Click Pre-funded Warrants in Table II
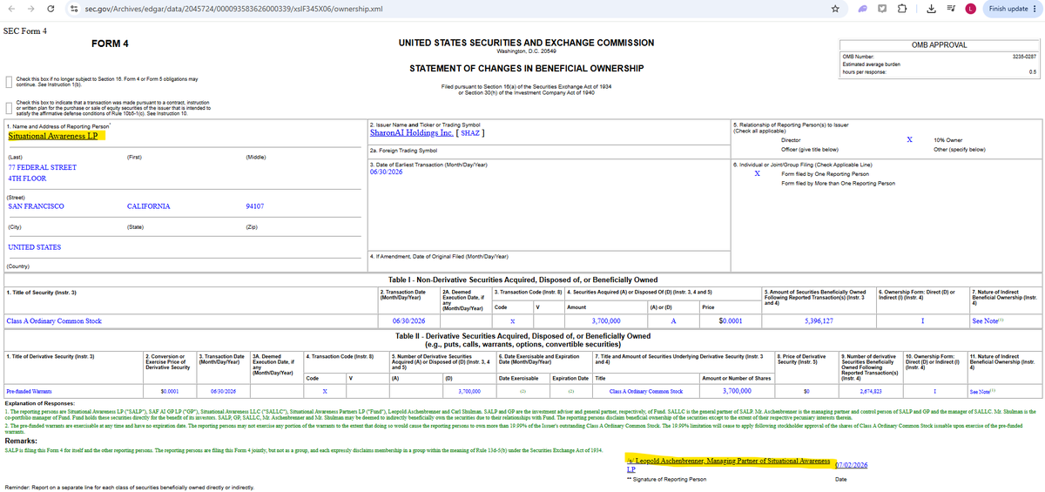The height and width of the screenshot is (492, 1045). 28,392
